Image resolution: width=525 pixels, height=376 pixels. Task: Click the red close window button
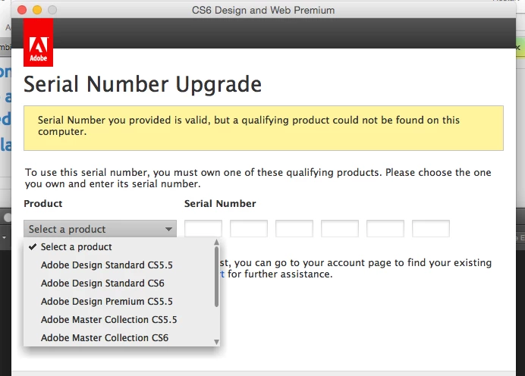click(x=22, y=10)
